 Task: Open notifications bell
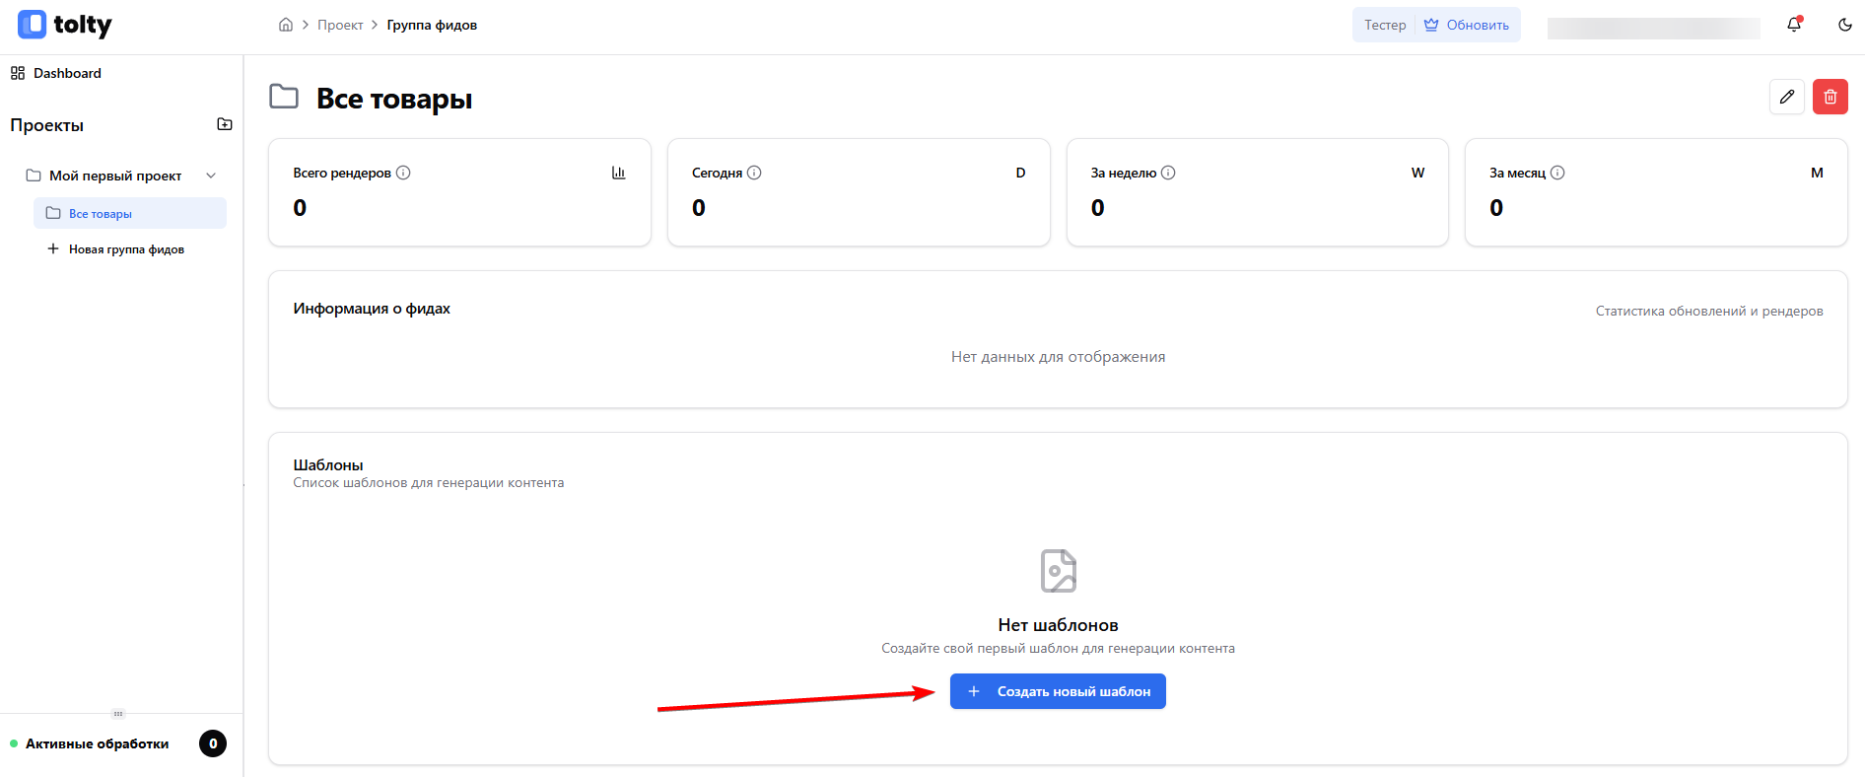pos(1794,25)
